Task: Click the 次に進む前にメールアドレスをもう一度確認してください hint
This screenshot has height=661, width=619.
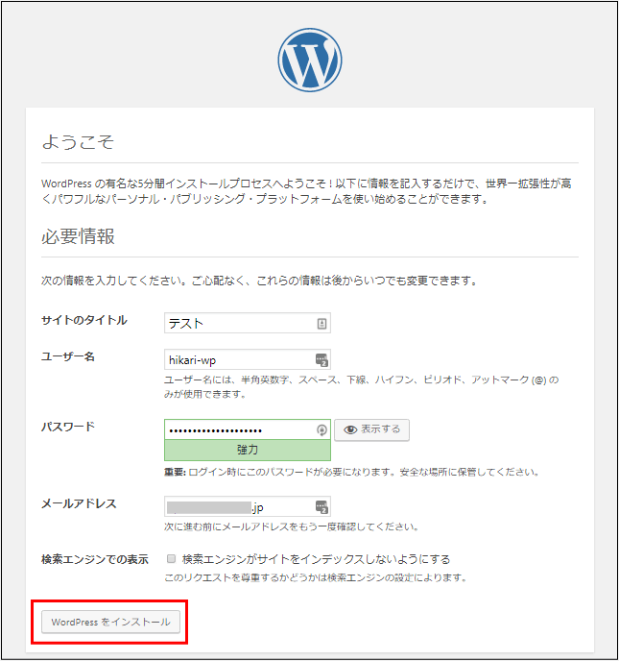Action: coord(291,526)
